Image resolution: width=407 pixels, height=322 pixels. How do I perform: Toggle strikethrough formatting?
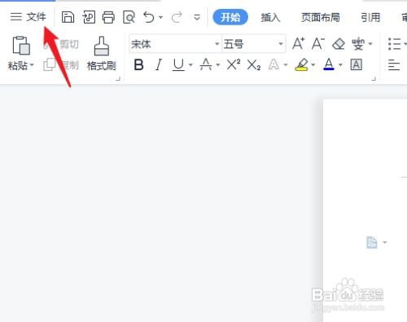point(206,65)
